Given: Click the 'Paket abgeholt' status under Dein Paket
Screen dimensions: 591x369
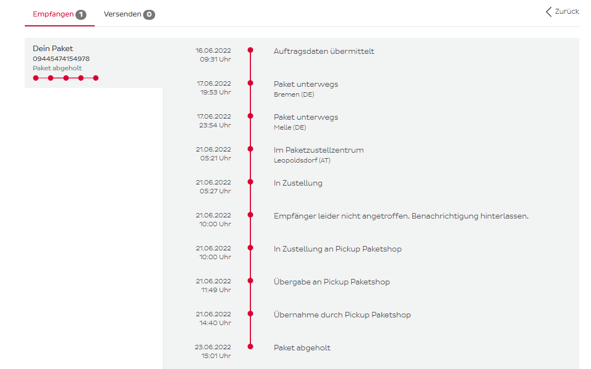Looking at the screenshot, I should [x=57, y=68].
